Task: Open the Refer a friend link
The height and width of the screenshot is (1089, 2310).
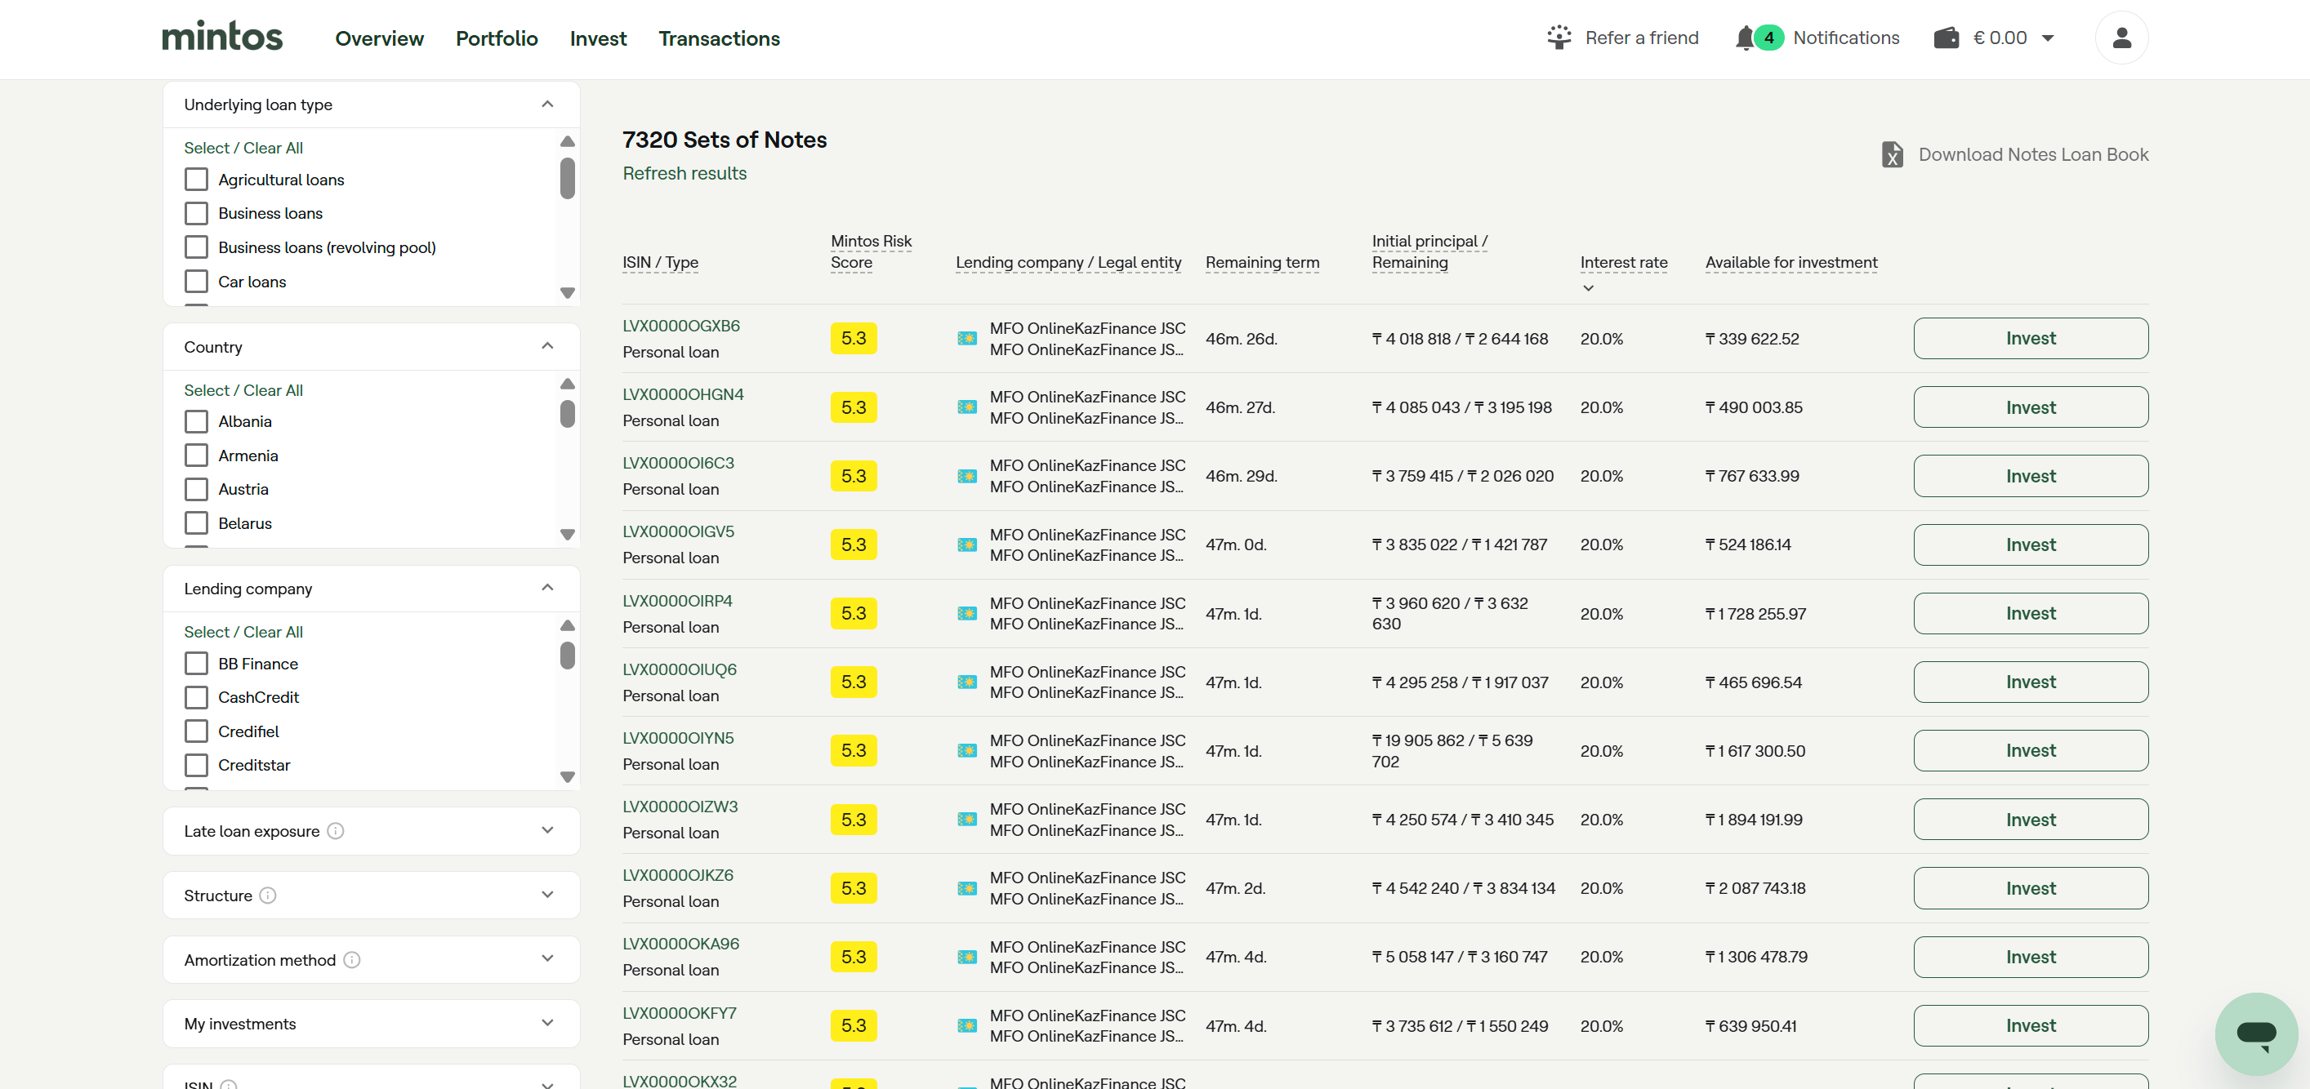Action: [x=1641, y=38]
